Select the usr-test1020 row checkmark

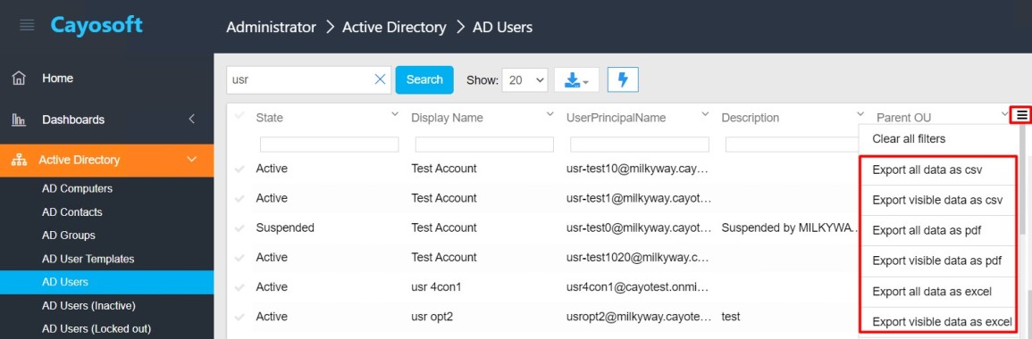(239, 258)
